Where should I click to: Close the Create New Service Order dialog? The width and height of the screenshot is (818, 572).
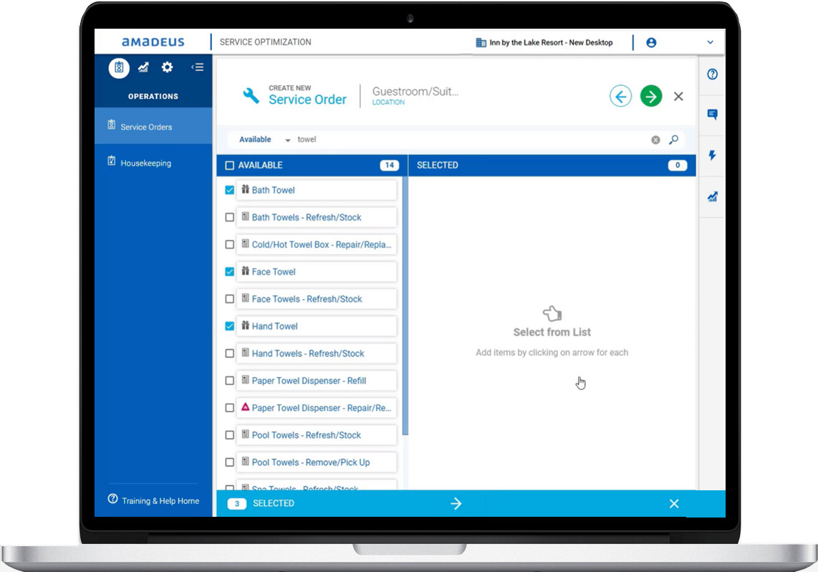coord(678,96)
